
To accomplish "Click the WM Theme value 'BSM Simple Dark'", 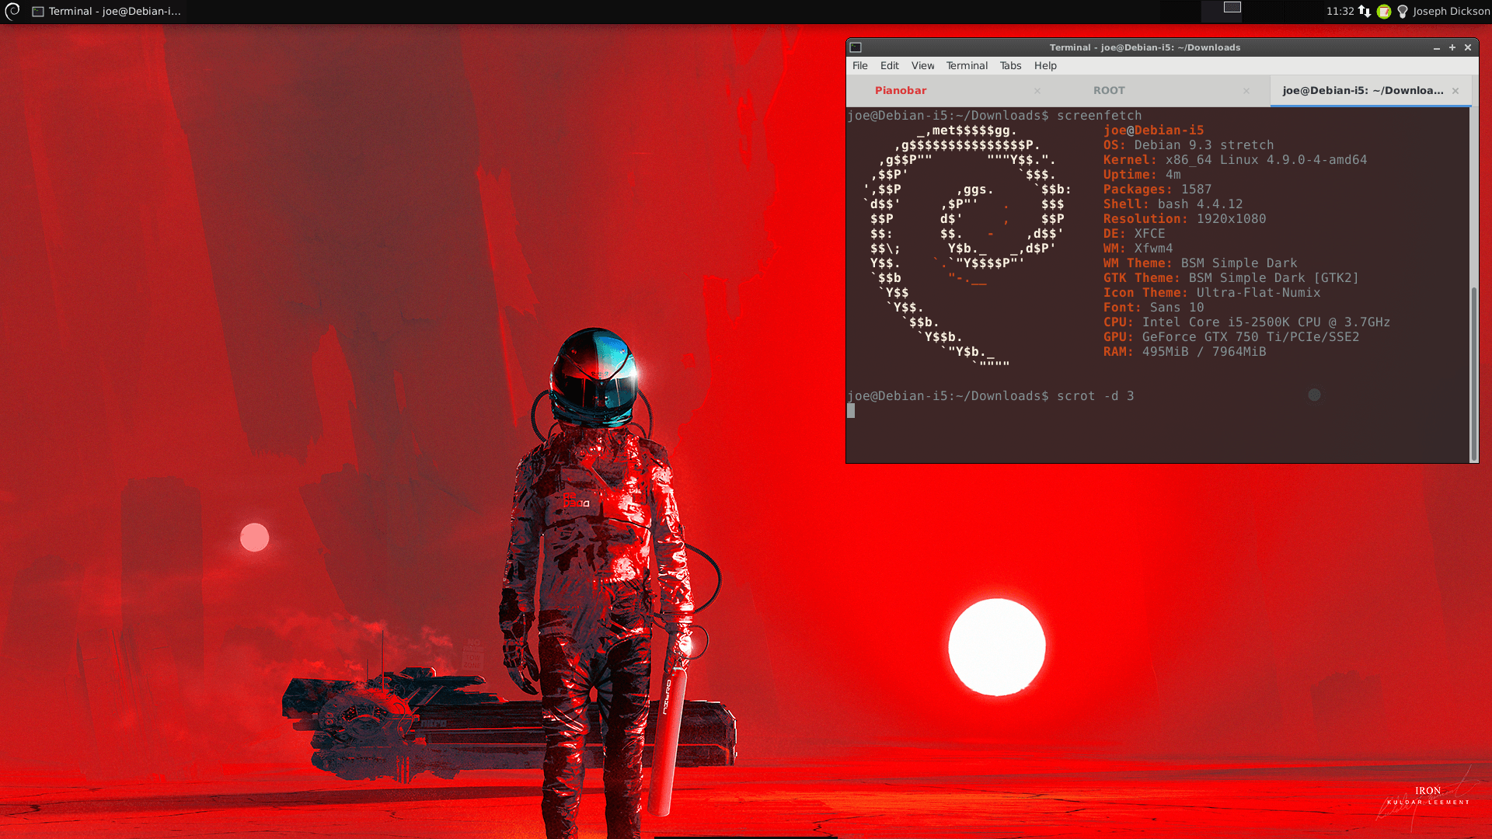I will (1239, 263).
